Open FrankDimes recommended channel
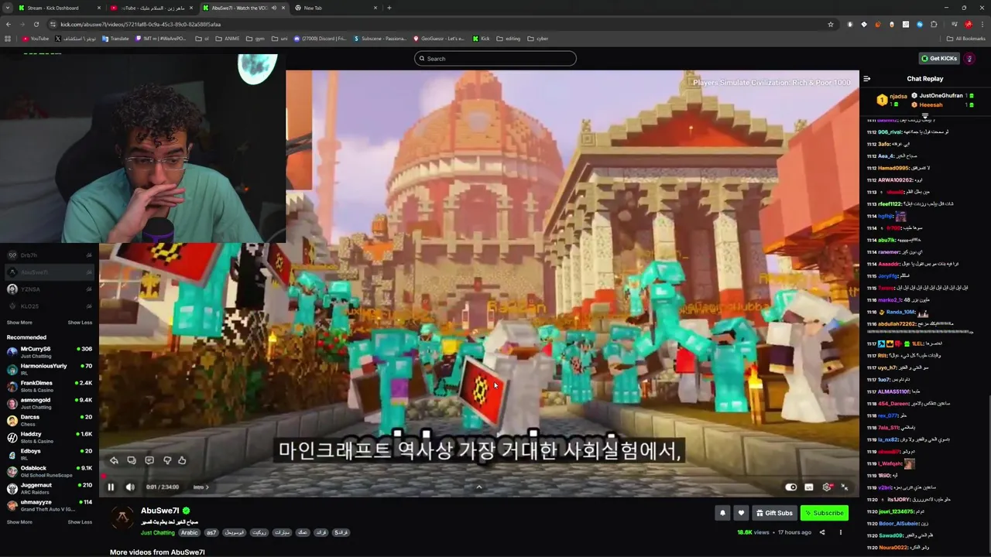Screen dimensions: 991x557 click(x=49, y=386)
